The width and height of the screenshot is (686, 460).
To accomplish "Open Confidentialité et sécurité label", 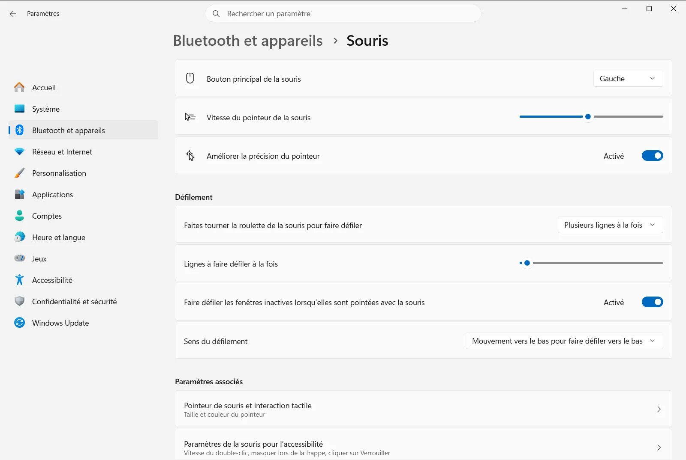I will tap(74, 301).
